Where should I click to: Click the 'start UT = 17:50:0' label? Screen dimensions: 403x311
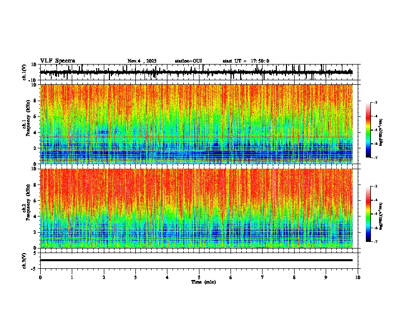246,61
